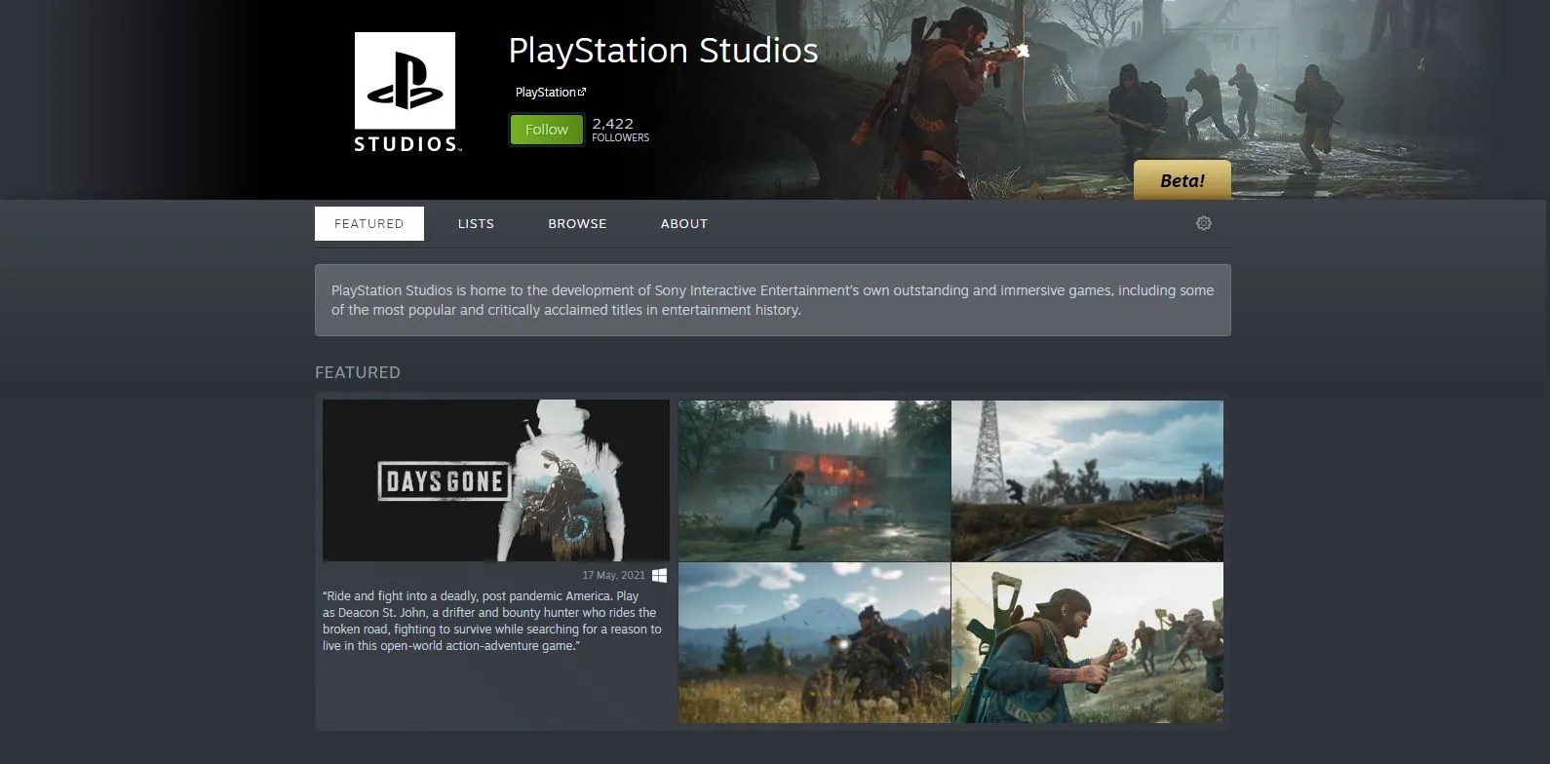This screenshot has height=764, width=1550.
Task: Click the FEATURED section heading
Action: pos(358,372)
